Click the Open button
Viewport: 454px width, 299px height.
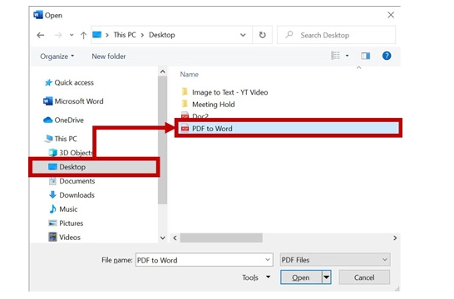click(301, 277)
